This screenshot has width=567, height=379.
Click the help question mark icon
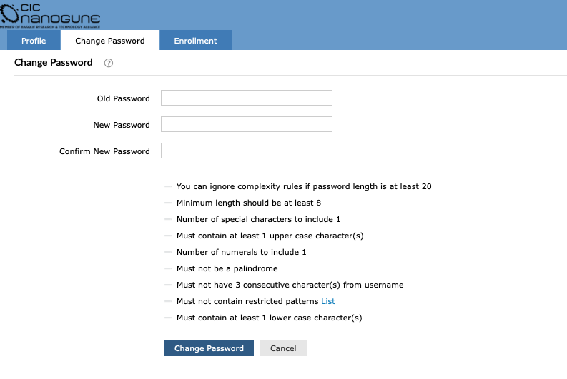109,63
